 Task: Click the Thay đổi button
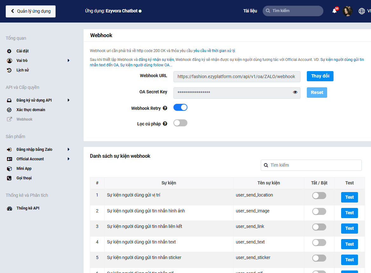point(320,76)
